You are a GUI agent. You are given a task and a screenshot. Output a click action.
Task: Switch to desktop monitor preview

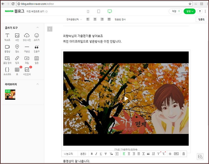(110, 11)
